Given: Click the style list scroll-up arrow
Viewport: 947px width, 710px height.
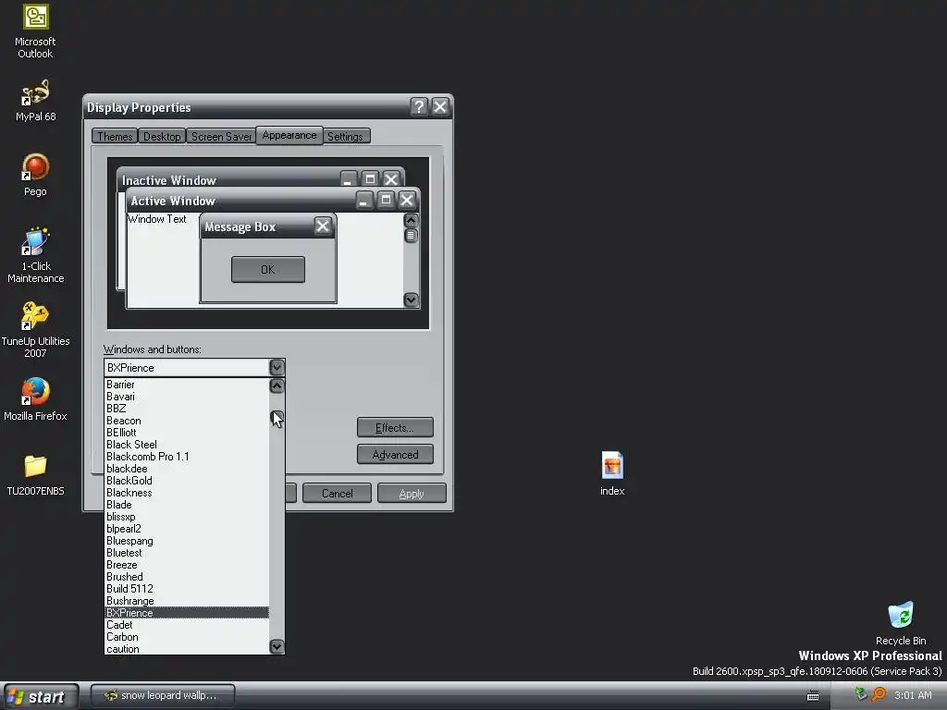Looking at the screenshot, I should [x=277, y=386].
